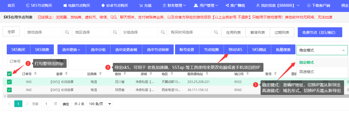Click the search icon beside 地区选择

pos(115,32)
